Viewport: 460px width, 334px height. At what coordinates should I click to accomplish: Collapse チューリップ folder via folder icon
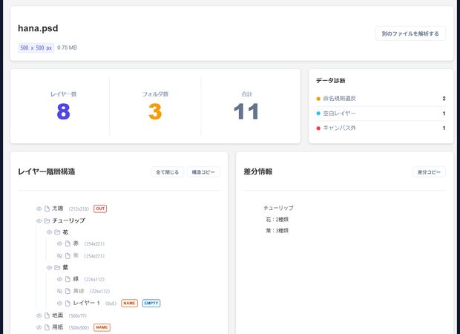click(x=47, y=220)
